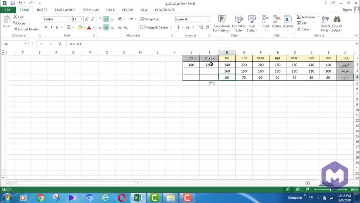
Task: Click the AutoSum button
Action: point(306,17)
